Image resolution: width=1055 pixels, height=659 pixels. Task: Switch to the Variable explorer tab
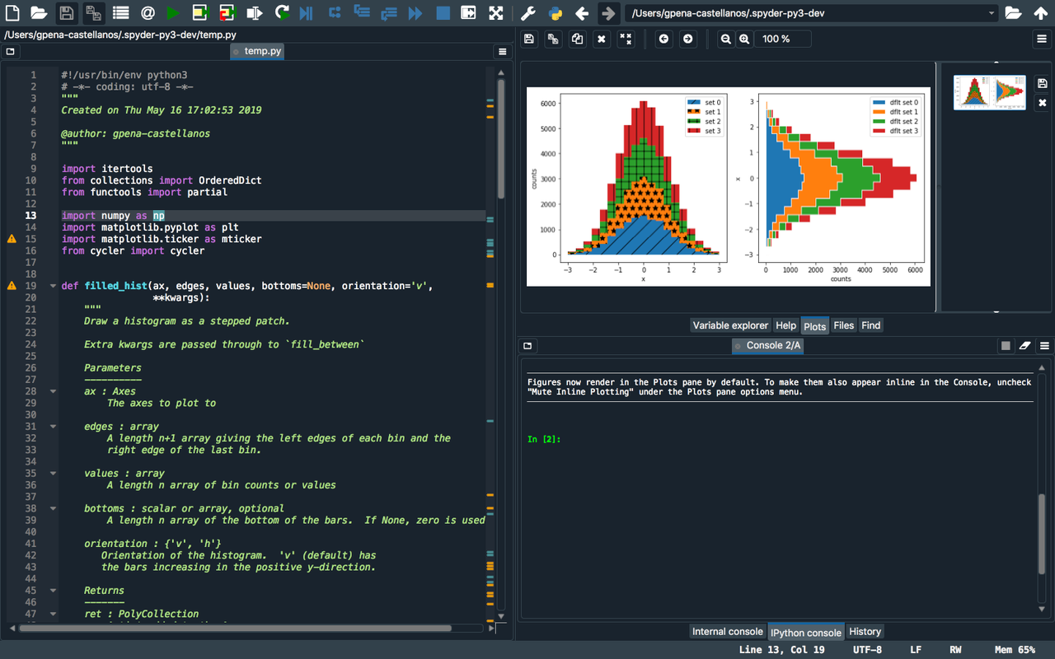[x=730, y=325]
